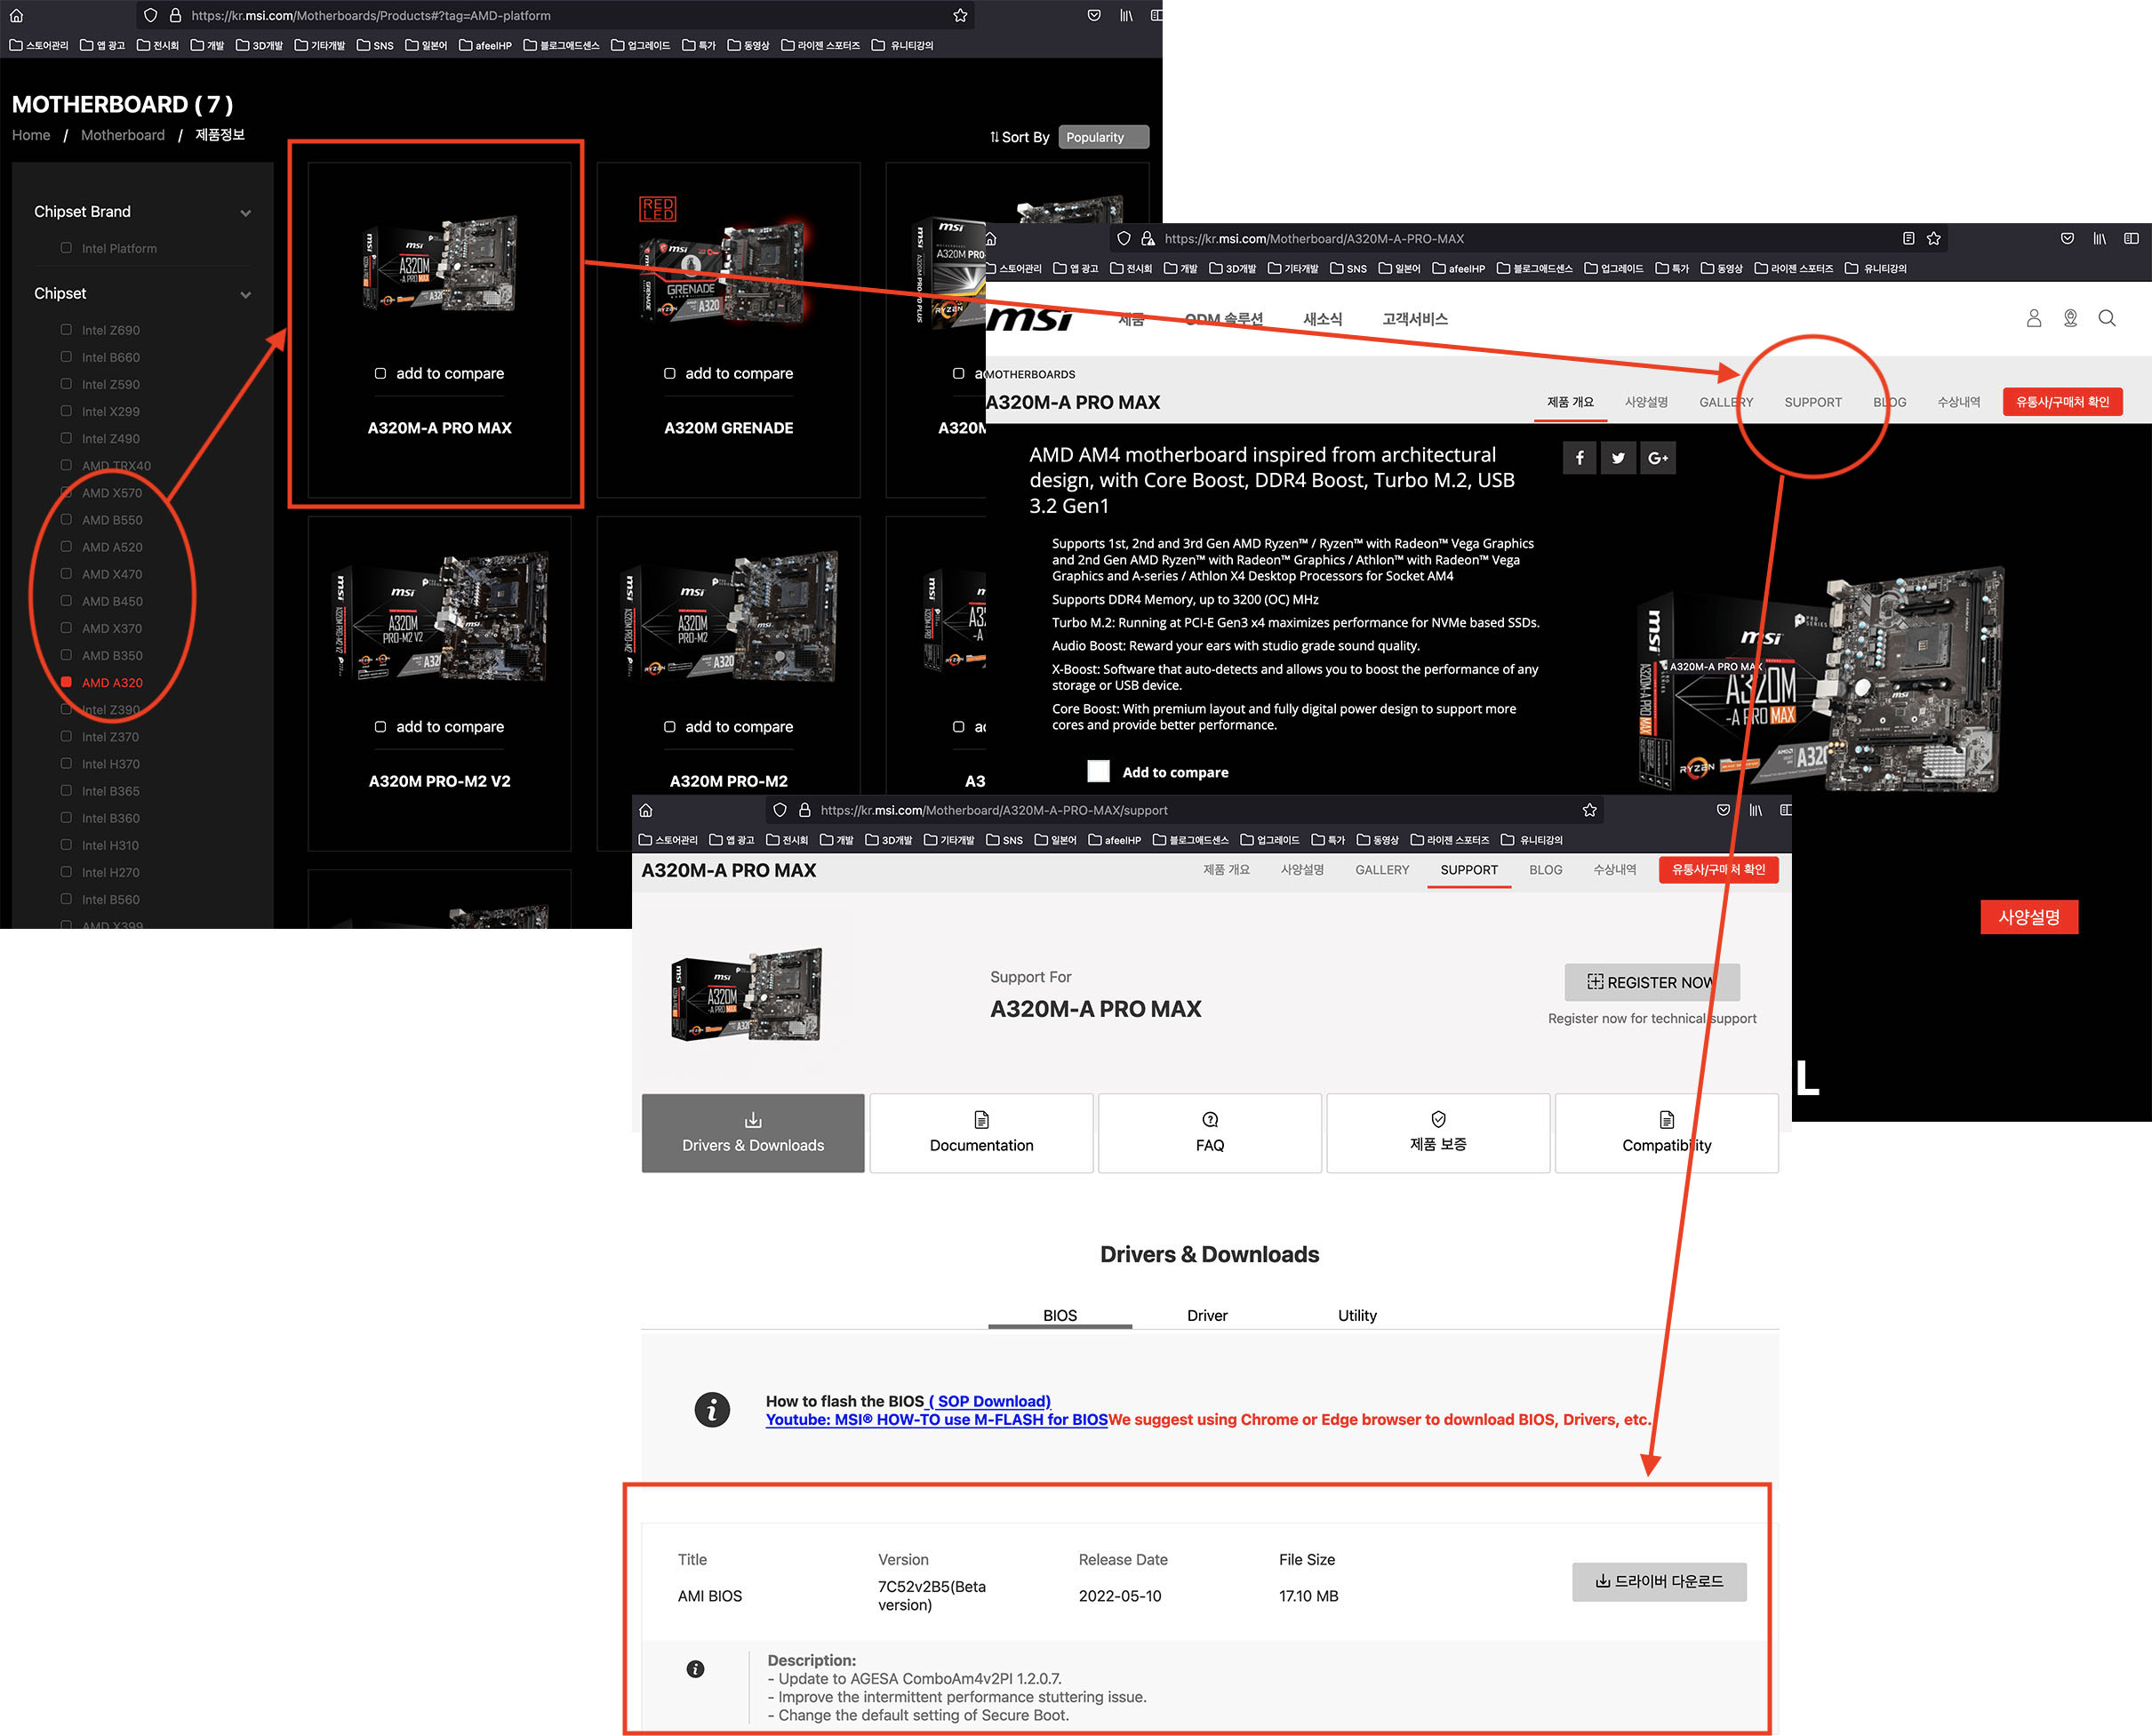Click the Twitter share icon
This screenshot has width=2152, height=1736.
(x=1618, y=458)
